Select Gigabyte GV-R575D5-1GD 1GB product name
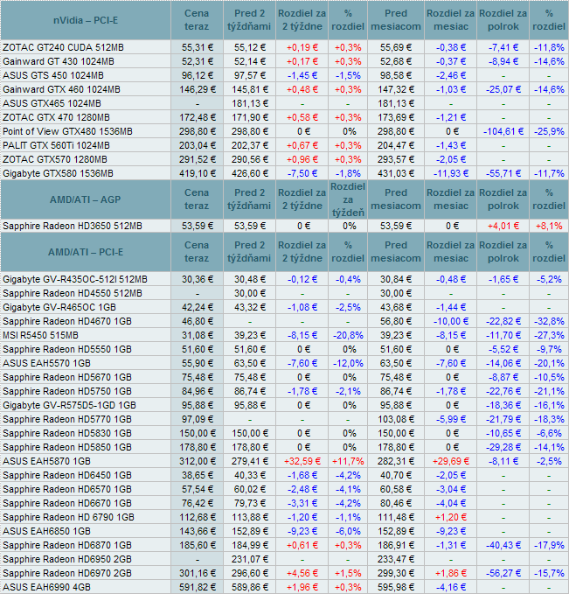This screenshot has height=594, width=569. 69,406
